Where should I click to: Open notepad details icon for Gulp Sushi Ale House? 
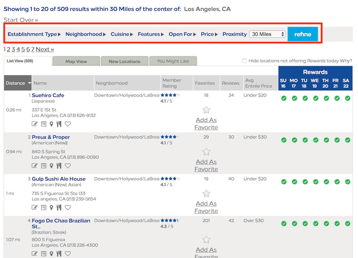tap(44, 207)
